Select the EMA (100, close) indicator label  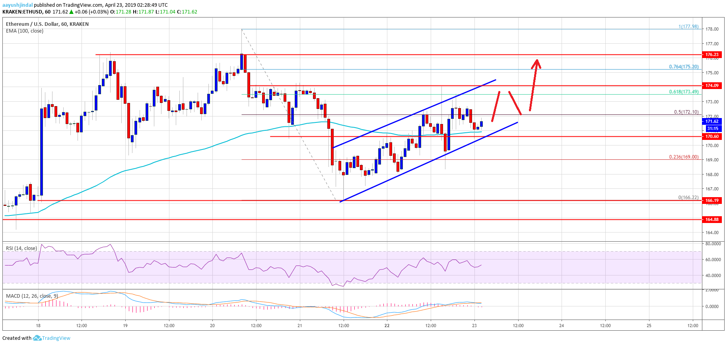click(x=25, y=31)
